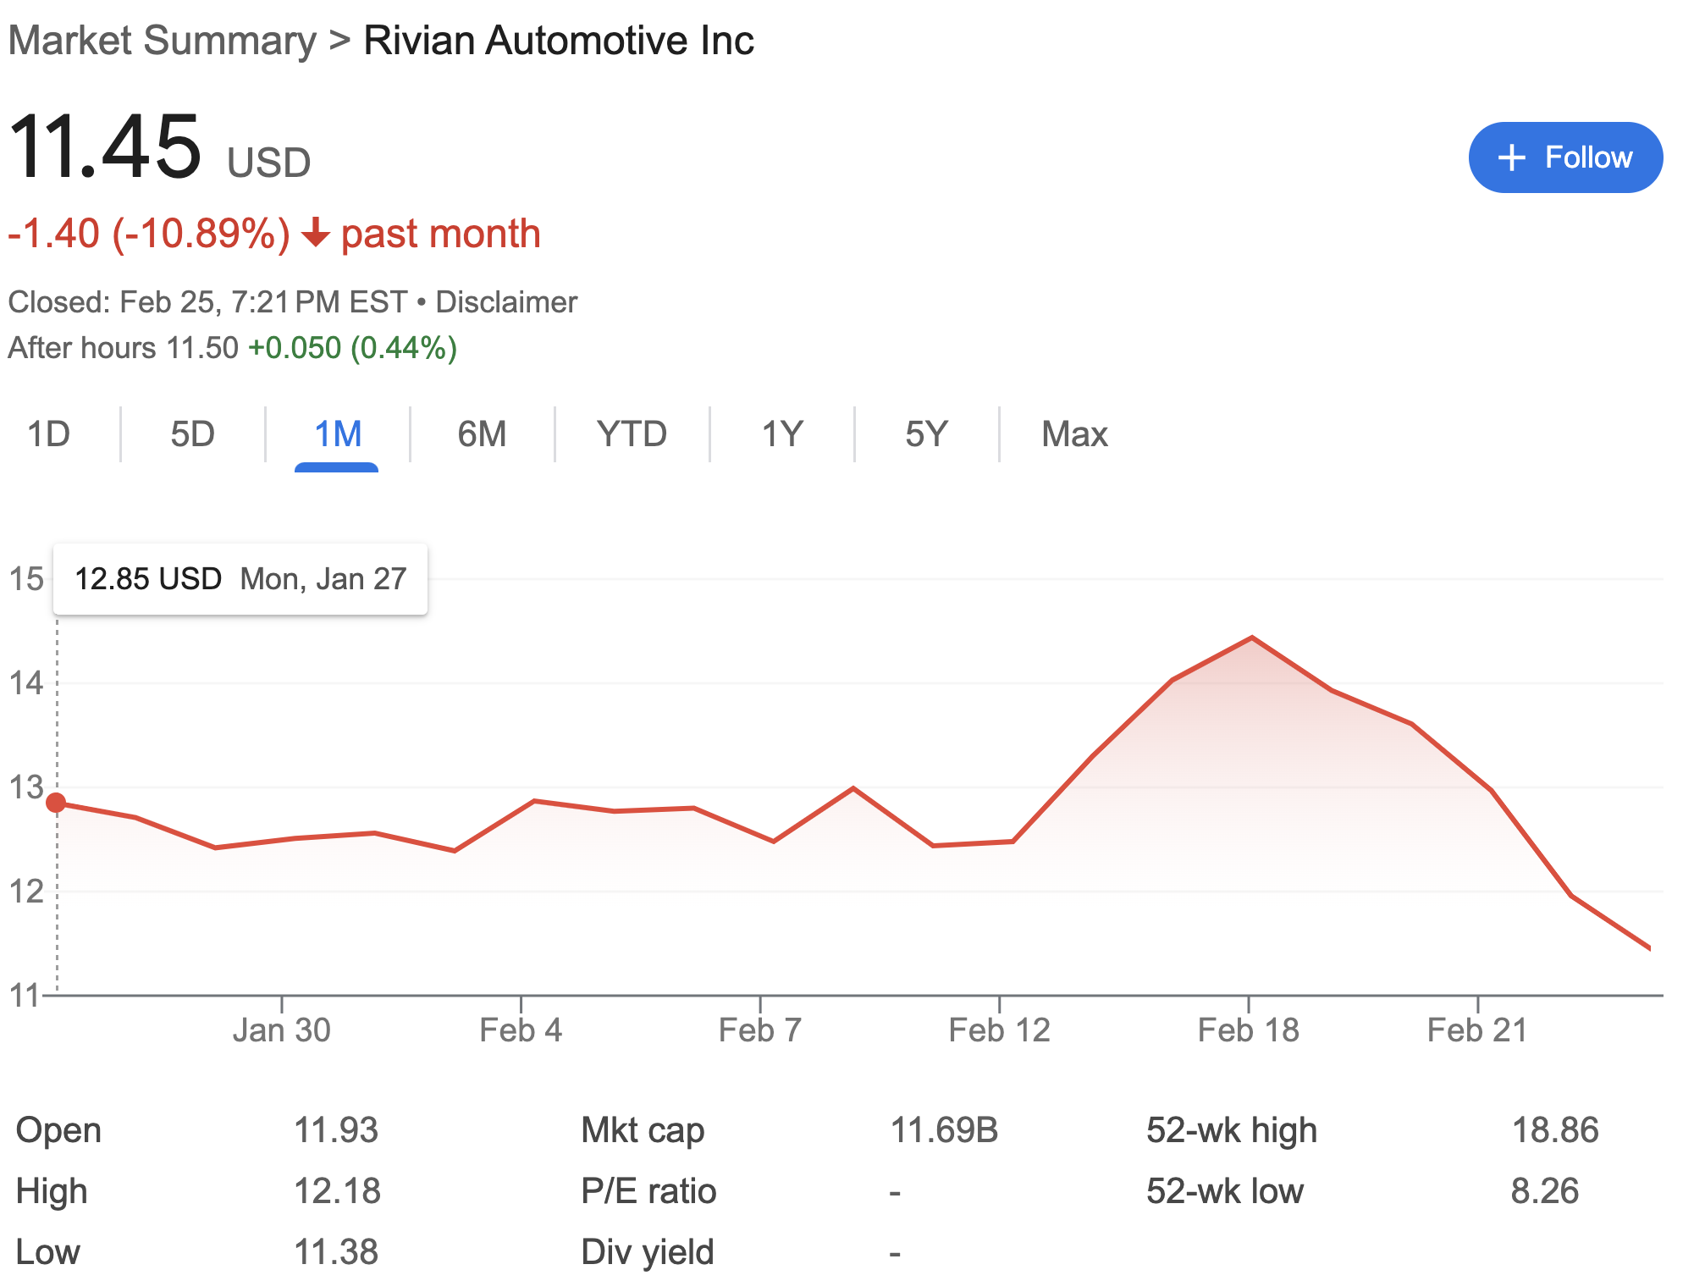Switch to the 5D time range tab
Image resolution: width=1705 pixels, height=1281 pixels.
click(x=193, y=434)
